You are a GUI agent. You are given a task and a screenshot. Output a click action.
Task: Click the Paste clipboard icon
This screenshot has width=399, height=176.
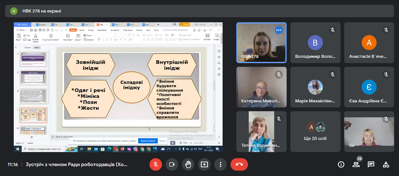tap(18, 36)
